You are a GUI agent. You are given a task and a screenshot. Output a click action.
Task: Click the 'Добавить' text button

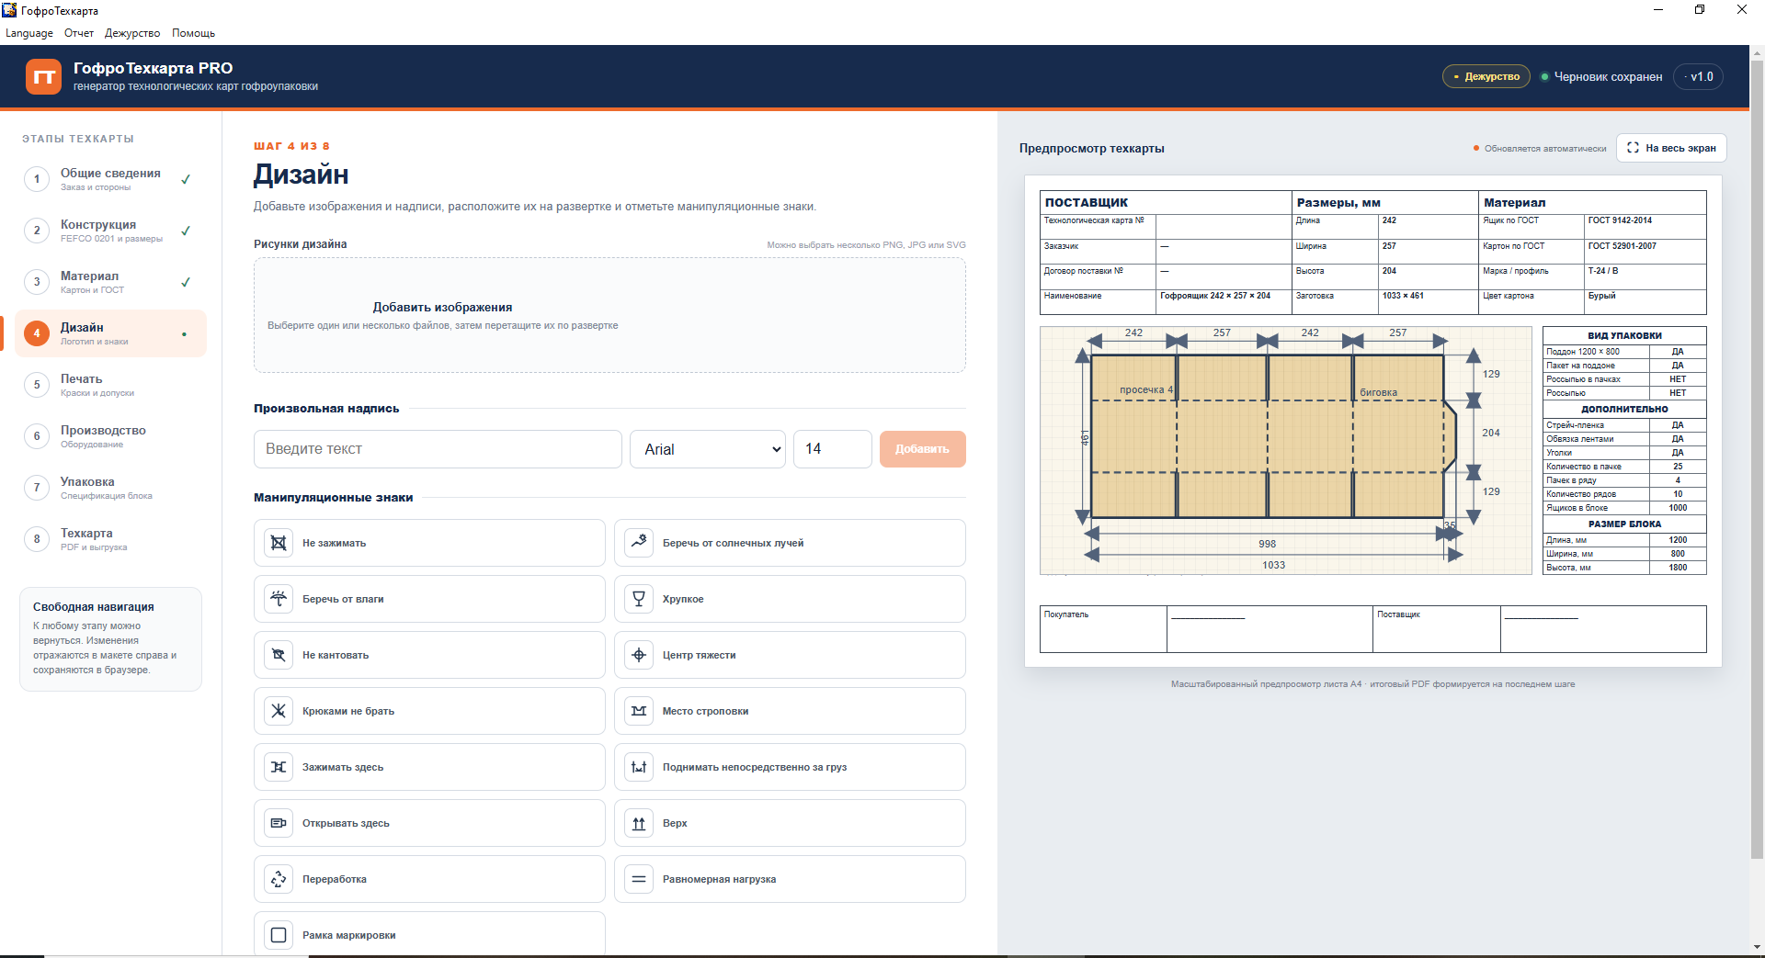tap(922, 449)
